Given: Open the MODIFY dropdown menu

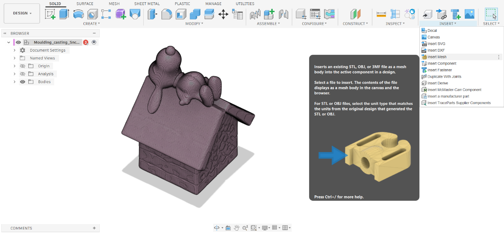Looking at the screenshot, I should 194,24.
